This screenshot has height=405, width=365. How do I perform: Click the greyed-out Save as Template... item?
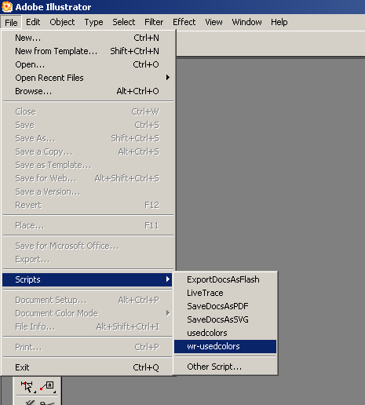88,165
